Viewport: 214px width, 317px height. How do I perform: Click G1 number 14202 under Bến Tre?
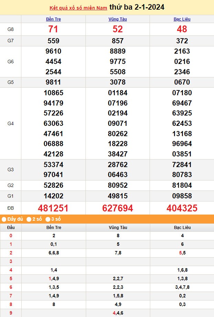coord(53,196)
